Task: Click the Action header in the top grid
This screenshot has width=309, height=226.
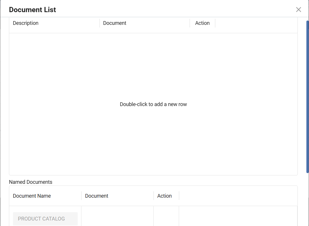Action: [202, 23]
